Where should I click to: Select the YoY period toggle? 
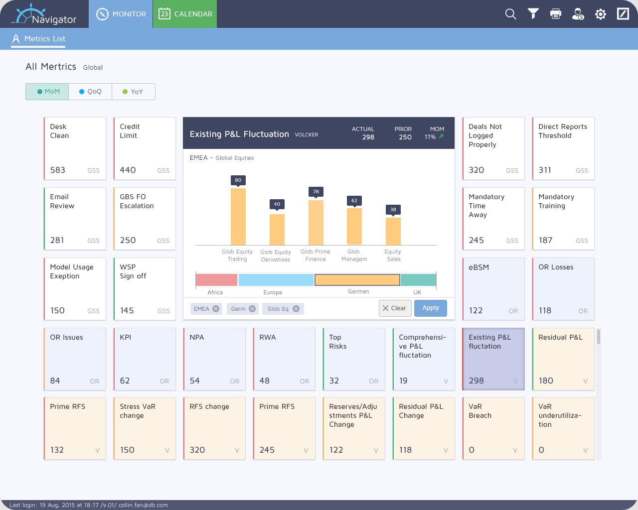coord(134,92)
